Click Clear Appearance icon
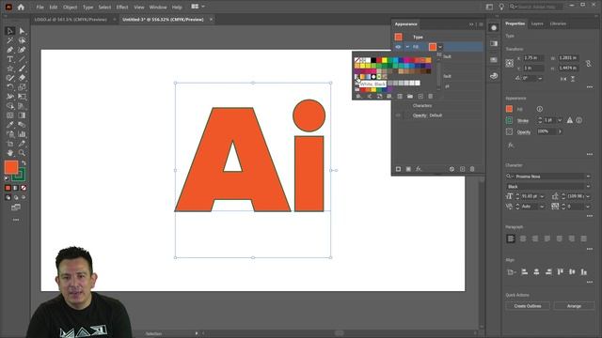The image size is (602, 338). point(451,169)
